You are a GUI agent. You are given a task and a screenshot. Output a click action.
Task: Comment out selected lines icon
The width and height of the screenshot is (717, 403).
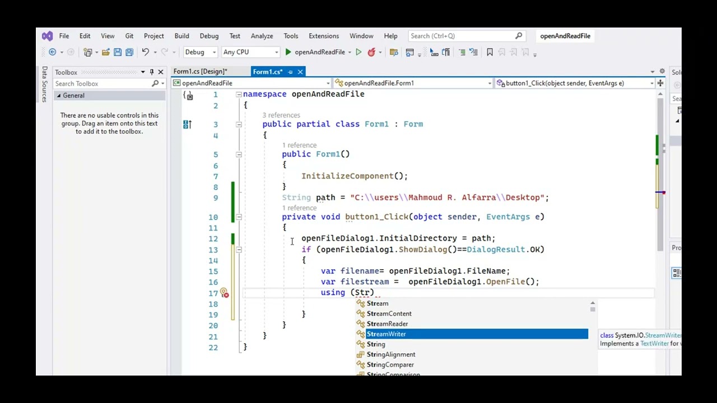coord(462,52)
